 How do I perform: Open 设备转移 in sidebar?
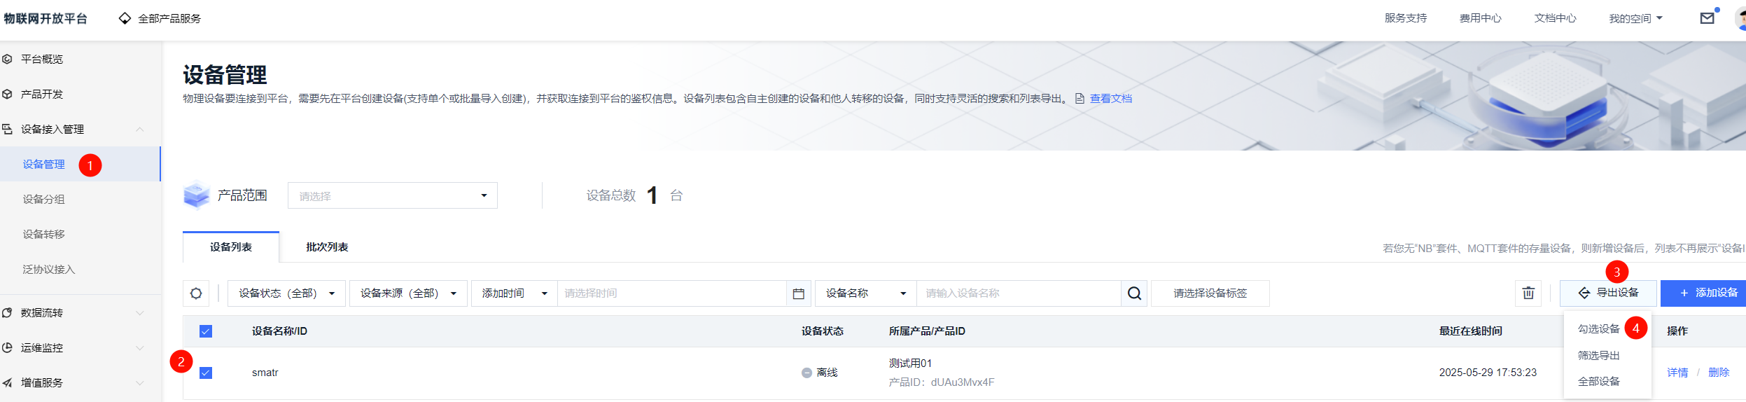click(x=43, y=234)
